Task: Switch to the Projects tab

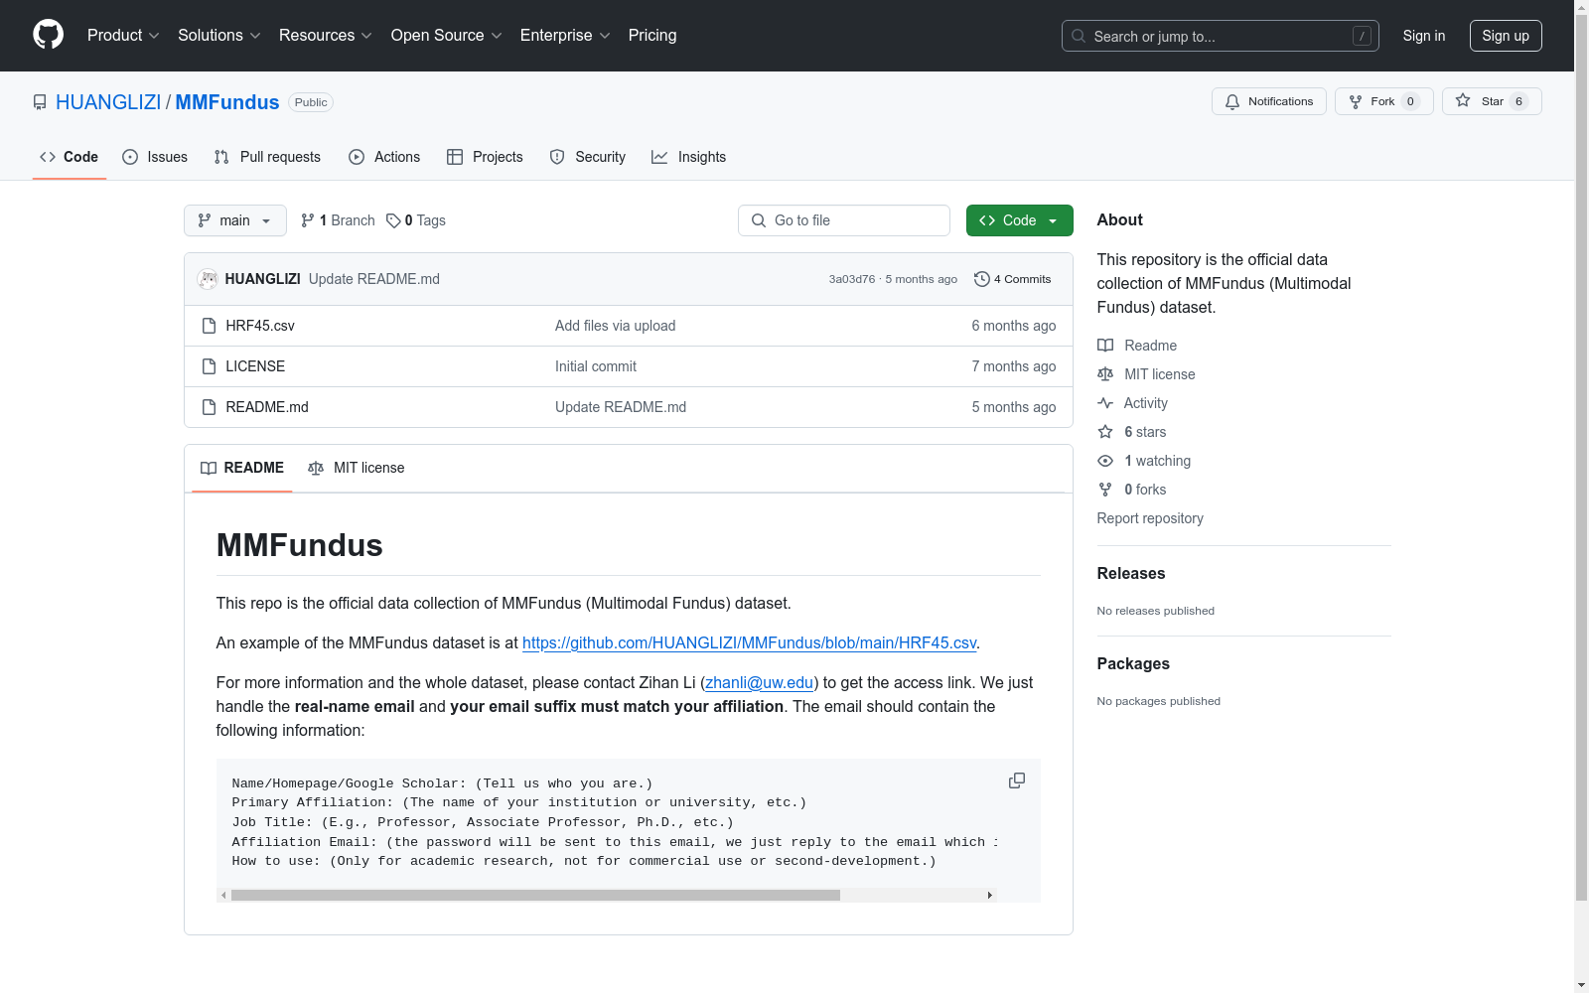Action: tap(485, 157)
